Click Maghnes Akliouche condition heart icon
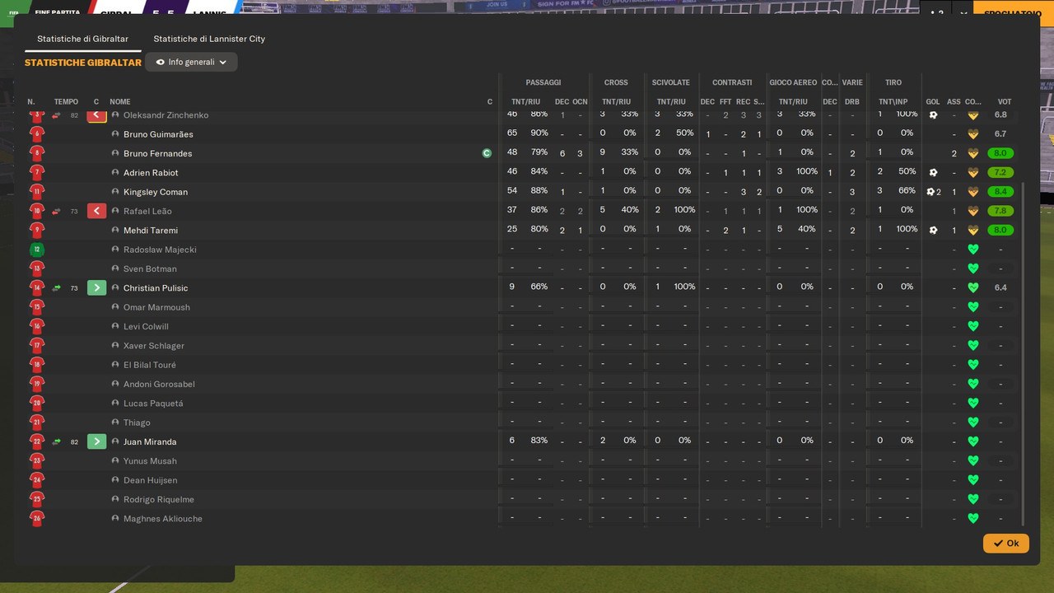 [x=972, y=519]
